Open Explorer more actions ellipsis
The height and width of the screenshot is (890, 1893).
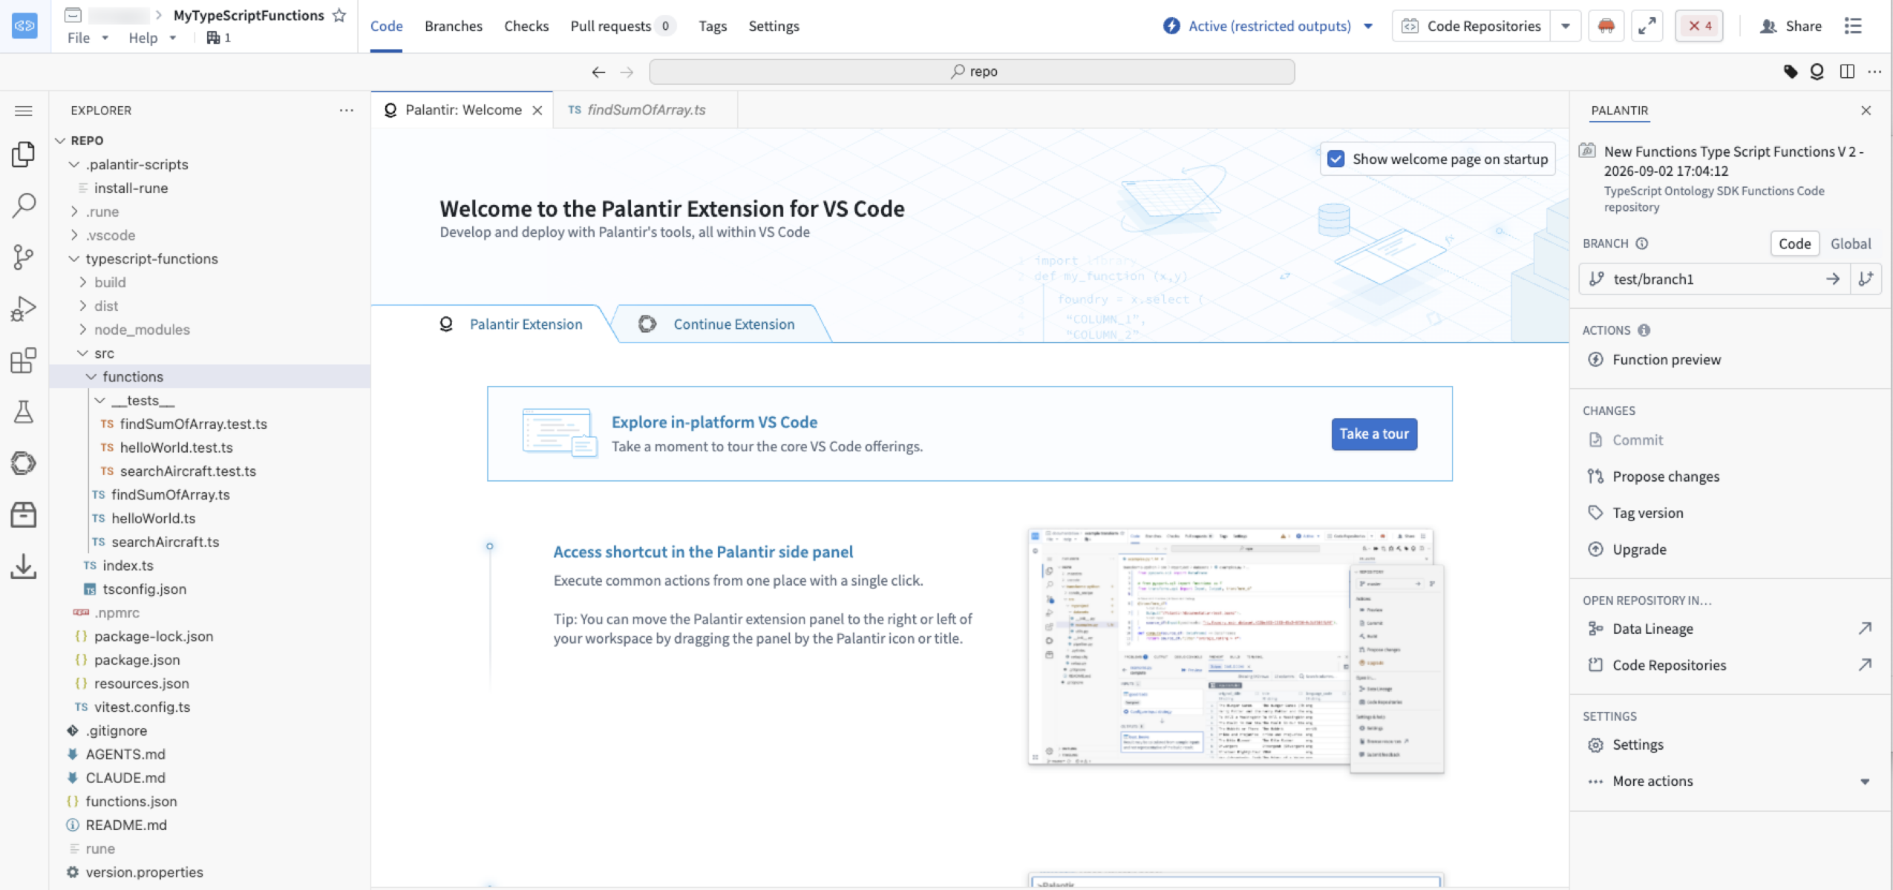(346, 111)
